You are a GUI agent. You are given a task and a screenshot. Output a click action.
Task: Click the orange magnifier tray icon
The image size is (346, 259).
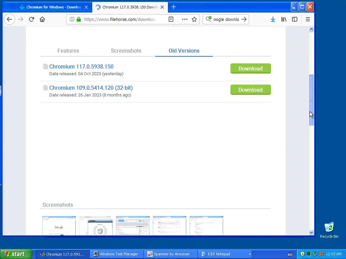click(x=321, y=254)
